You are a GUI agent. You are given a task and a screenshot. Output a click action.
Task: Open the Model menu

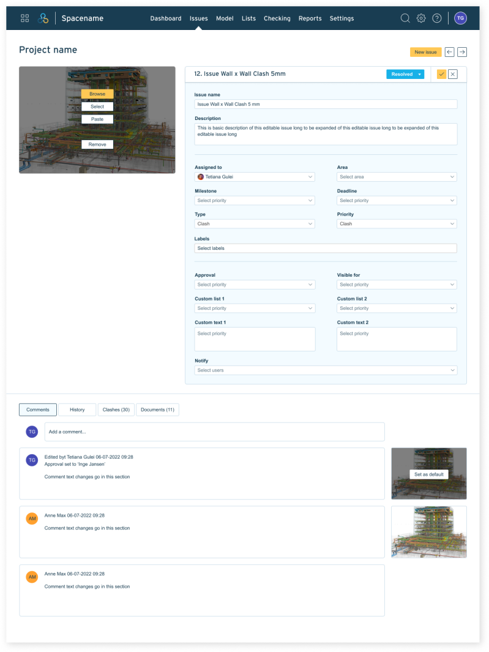click(x=225, y=18)
